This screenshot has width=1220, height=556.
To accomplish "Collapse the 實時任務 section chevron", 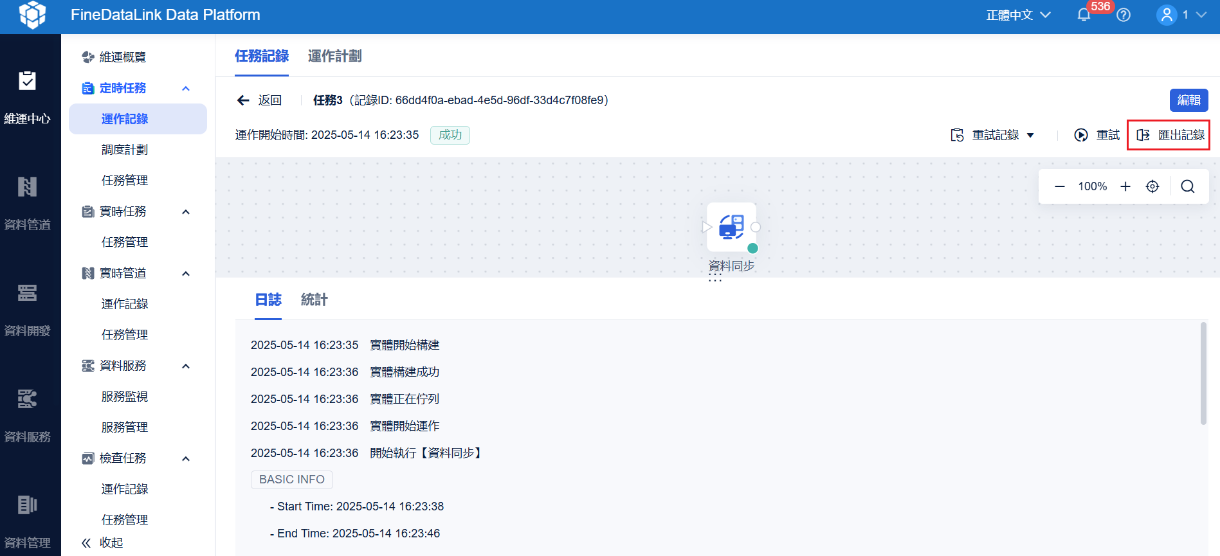I will [186, 211].
